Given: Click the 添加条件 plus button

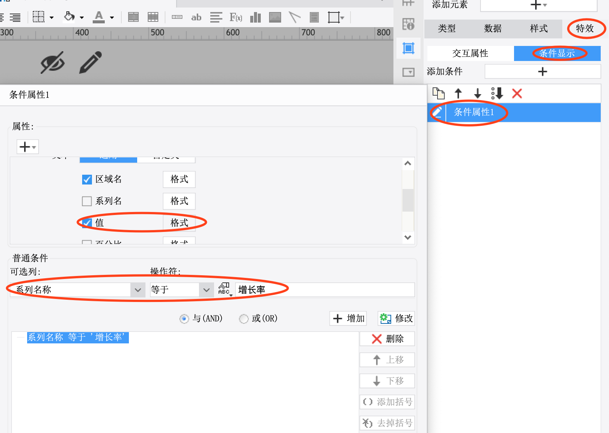Looking at the screenshot, I should [x=543, y=72].
